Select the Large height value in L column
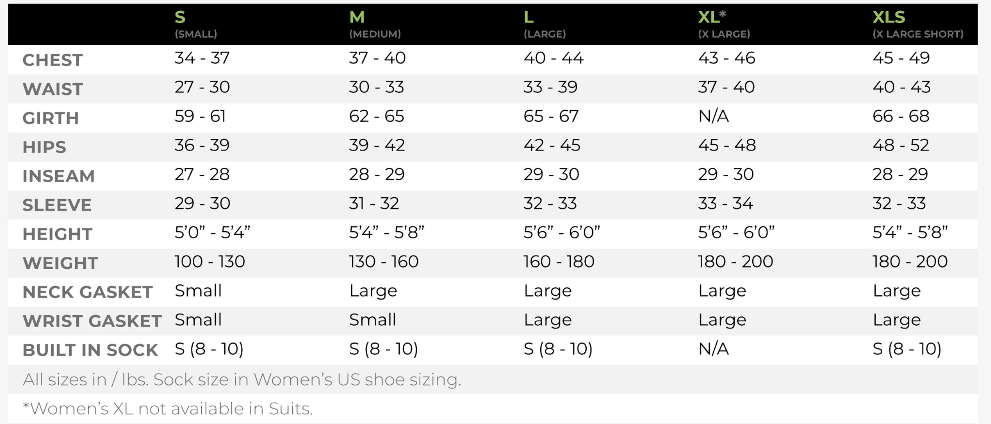This screenshot has height=424, width=991. coord(561,232)
